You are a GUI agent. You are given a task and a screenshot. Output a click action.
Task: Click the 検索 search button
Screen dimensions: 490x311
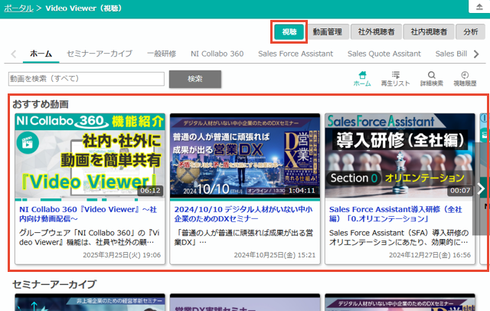click(195, 79)
